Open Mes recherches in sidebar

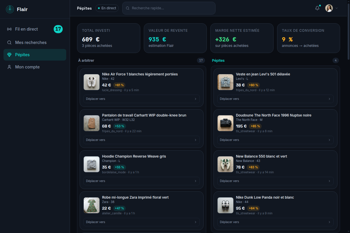(x=35, y=43)
